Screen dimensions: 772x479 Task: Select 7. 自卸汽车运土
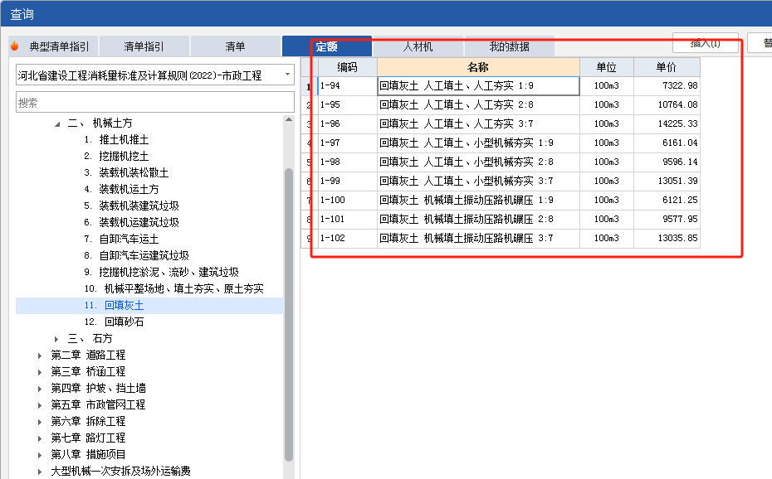point(121,239)
